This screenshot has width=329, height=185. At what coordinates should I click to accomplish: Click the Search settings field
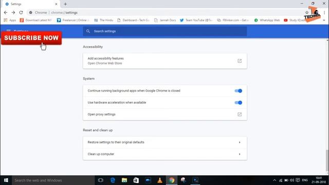click(164, 31)
